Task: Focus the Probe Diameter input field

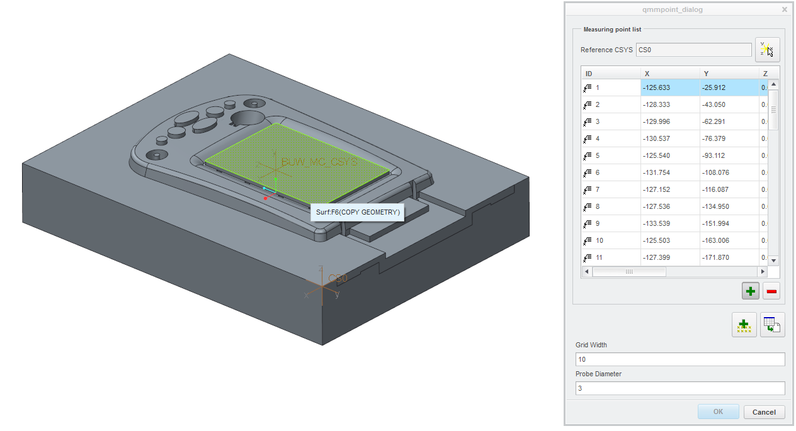Action: pyautogui.click(x=679, y=388)
